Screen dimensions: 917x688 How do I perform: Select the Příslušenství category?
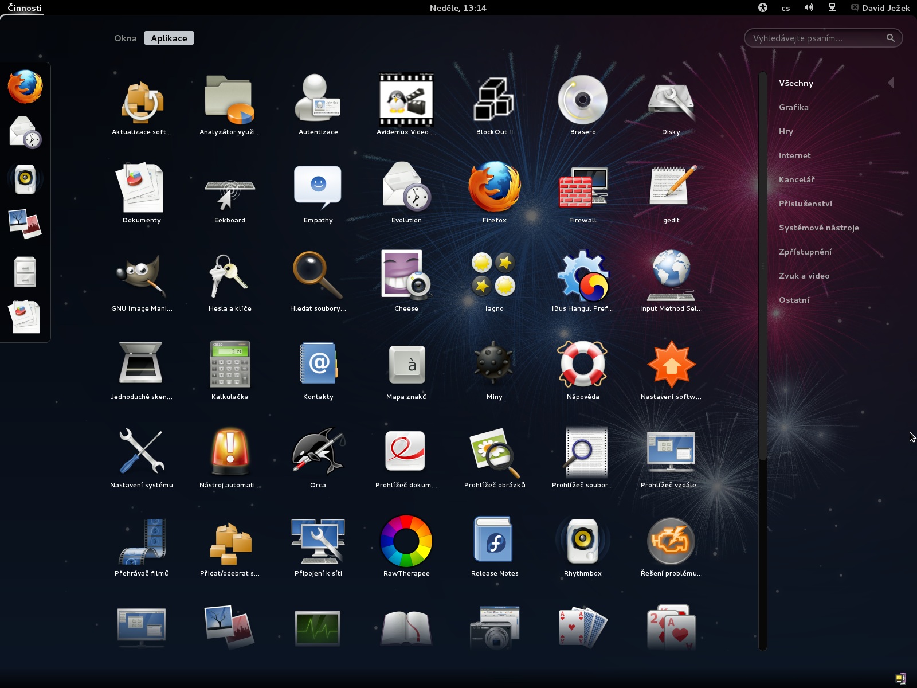[x=805, y=204]
